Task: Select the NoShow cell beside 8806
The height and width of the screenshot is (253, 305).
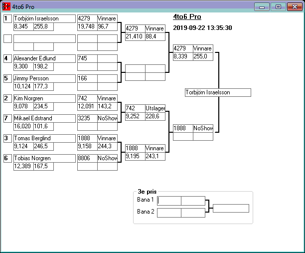Action: click(x=107, y=158)
